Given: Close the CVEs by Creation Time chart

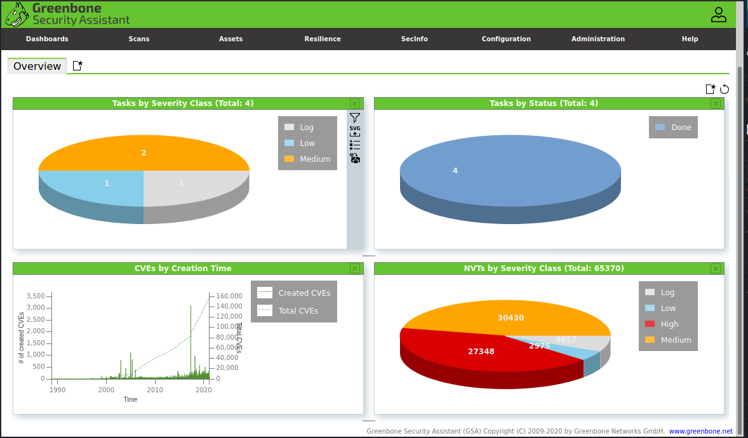Looking at the screenshot, I should (355, 269).
